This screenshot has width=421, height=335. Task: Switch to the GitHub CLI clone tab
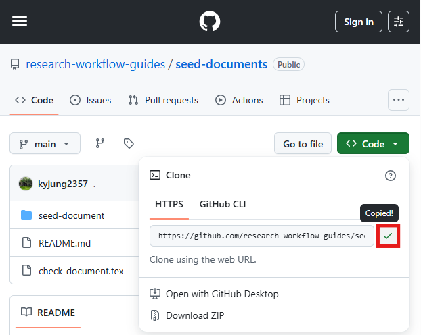[x=223, y=205]
